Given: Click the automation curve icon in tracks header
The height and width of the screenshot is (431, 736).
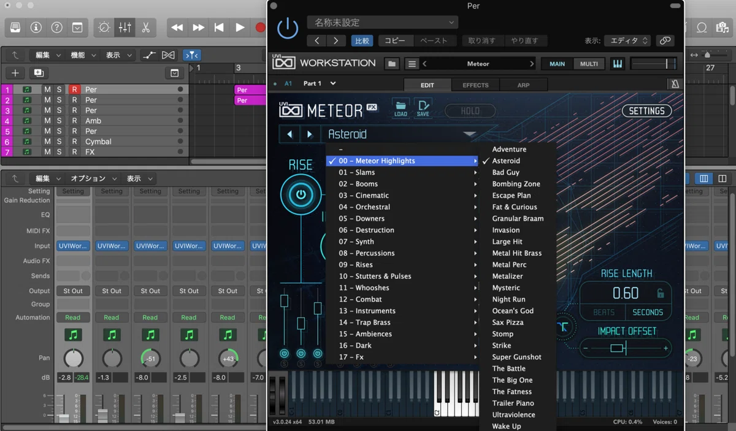Looking at the screenshot, I should click(x=149, y=55).
